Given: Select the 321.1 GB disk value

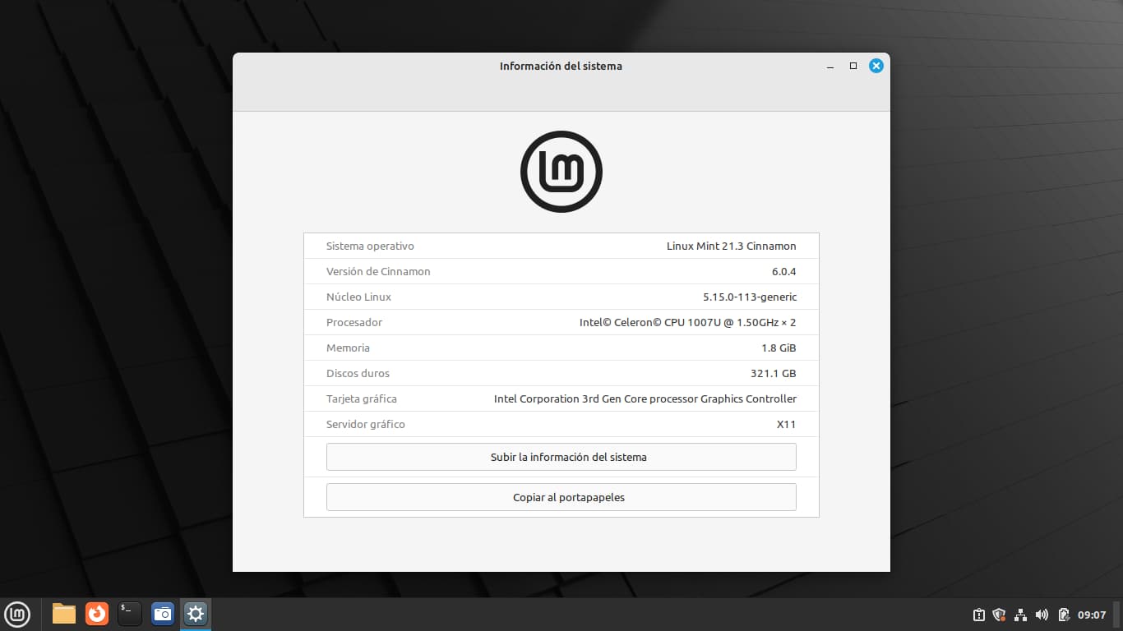Looking at the screenshot, I should (774, 373).
